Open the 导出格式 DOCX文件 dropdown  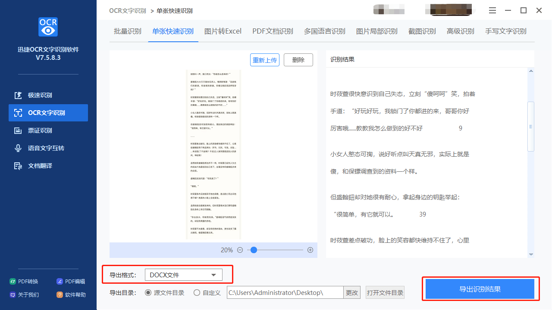[184, 275]
